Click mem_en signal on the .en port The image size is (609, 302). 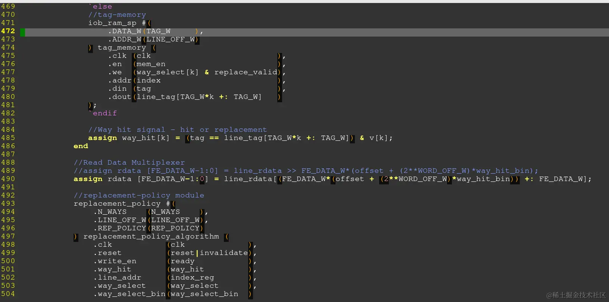[x=151, y=64]
